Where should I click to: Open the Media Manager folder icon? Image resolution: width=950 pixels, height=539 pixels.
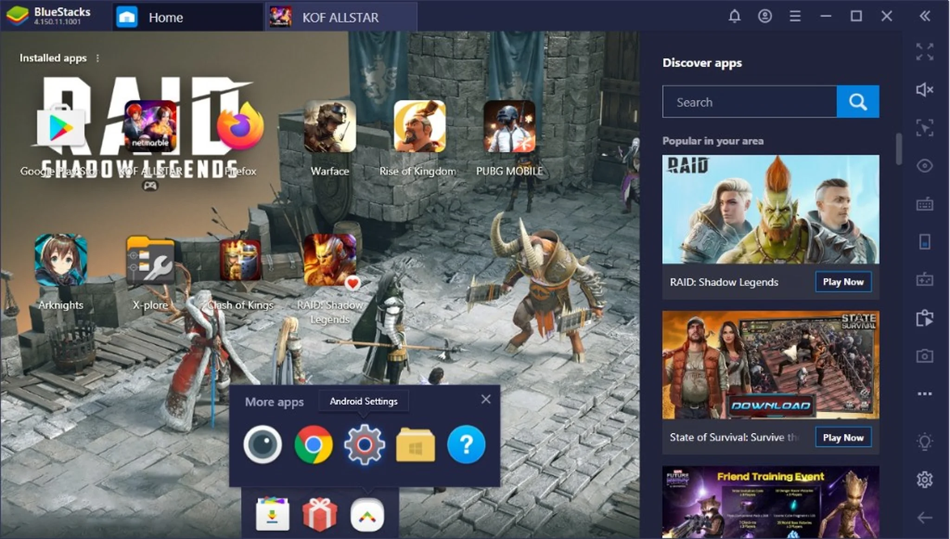click(416, 445)
